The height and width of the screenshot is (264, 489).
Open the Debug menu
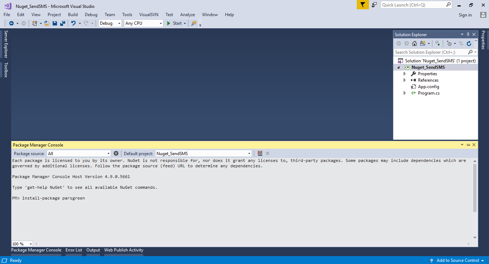(91, 15)
